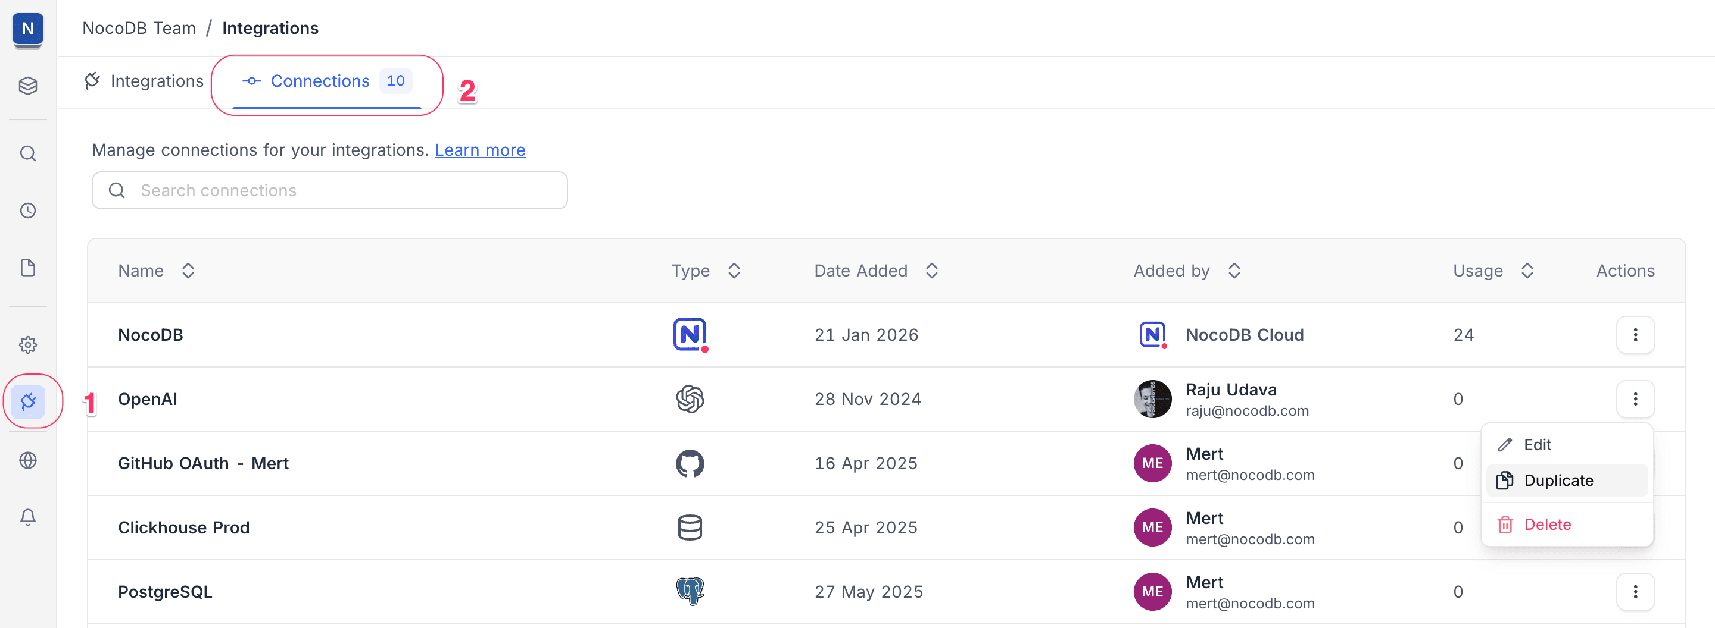
Task: Open workspace settings via the gear icon
Action: 27,345
